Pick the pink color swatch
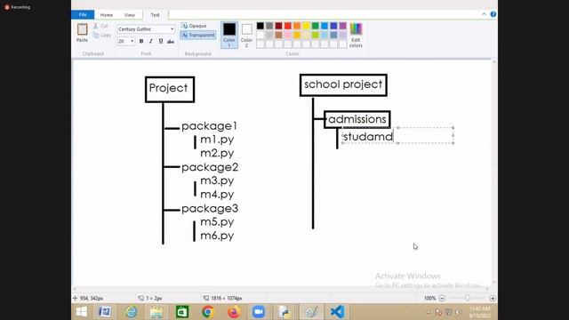569x320 pixels. (288, 36)
